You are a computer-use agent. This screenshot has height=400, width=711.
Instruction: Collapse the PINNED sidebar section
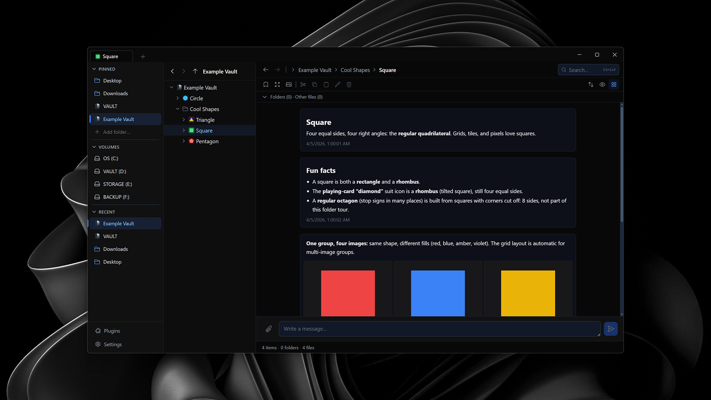tap(94, 69)
